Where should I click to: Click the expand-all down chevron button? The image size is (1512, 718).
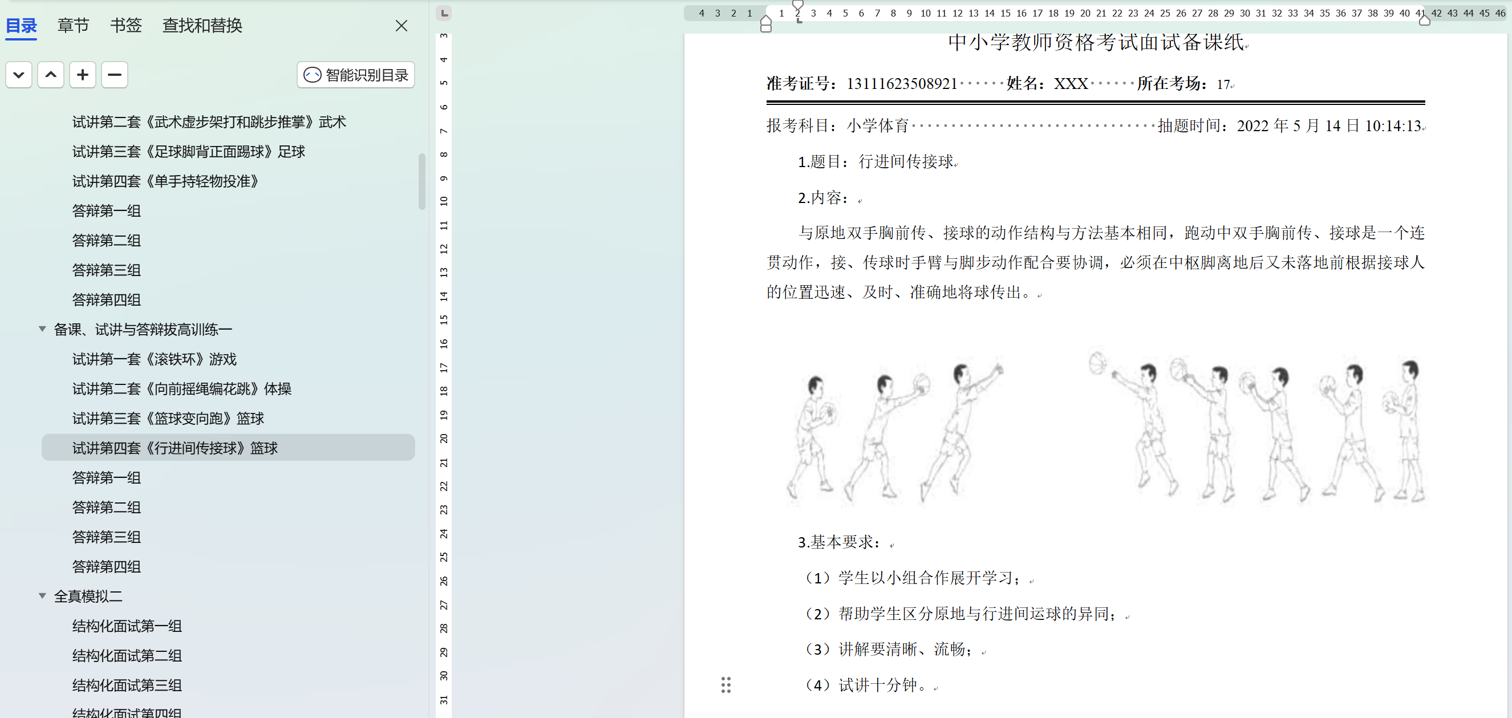[x=19, y=75]
